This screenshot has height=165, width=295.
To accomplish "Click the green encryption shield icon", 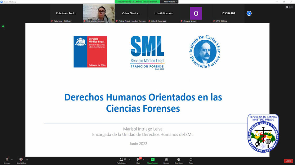I will (x=3, y=27).
